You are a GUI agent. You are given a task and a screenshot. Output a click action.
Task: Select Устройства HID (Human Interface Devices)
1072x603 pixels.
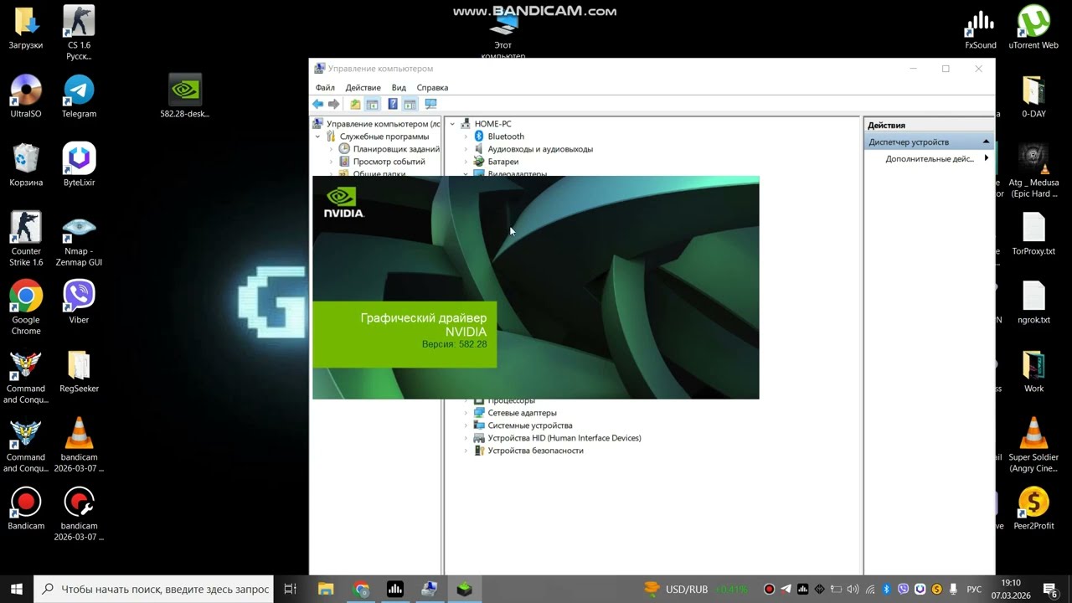click(564, 438)
